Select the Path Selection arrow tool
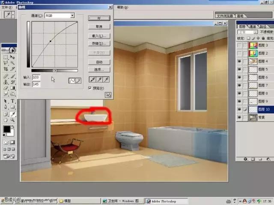The height and width of the screenshot is (205, 274). [x=6, y=101]
